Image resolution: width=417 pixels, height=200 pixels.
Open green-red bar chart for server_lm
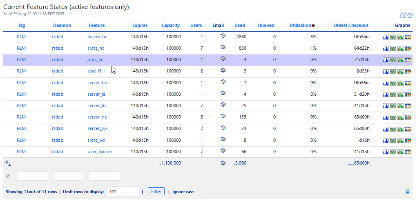coord(401,106)
